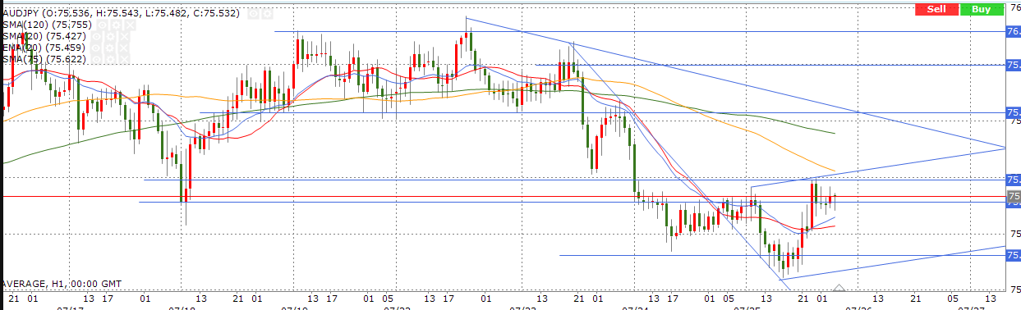Image resolution: width=1021 pixels, height=310 pixels.
Task: Select the SMA(20) (75.427) label
Action: tap(44, 37)
